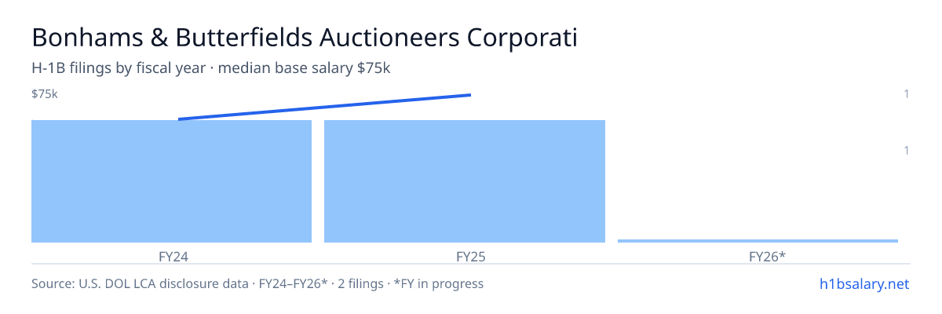Click the FY26* axis label
Screen dimensions: 942x314
click(x=768, y=256)
